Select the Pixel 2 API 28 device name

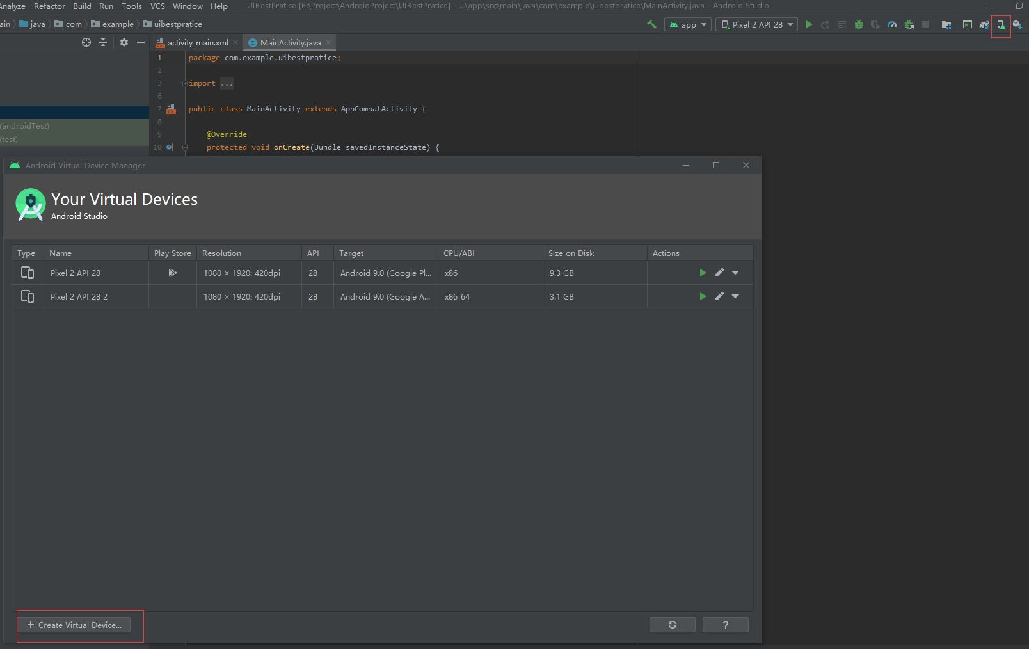76,273
